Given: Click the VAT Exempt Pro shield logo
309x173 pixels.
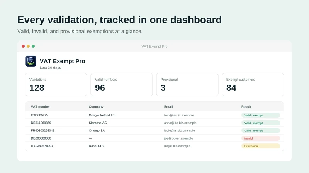Looking at the screenshot, I should [x=31, y=61].
